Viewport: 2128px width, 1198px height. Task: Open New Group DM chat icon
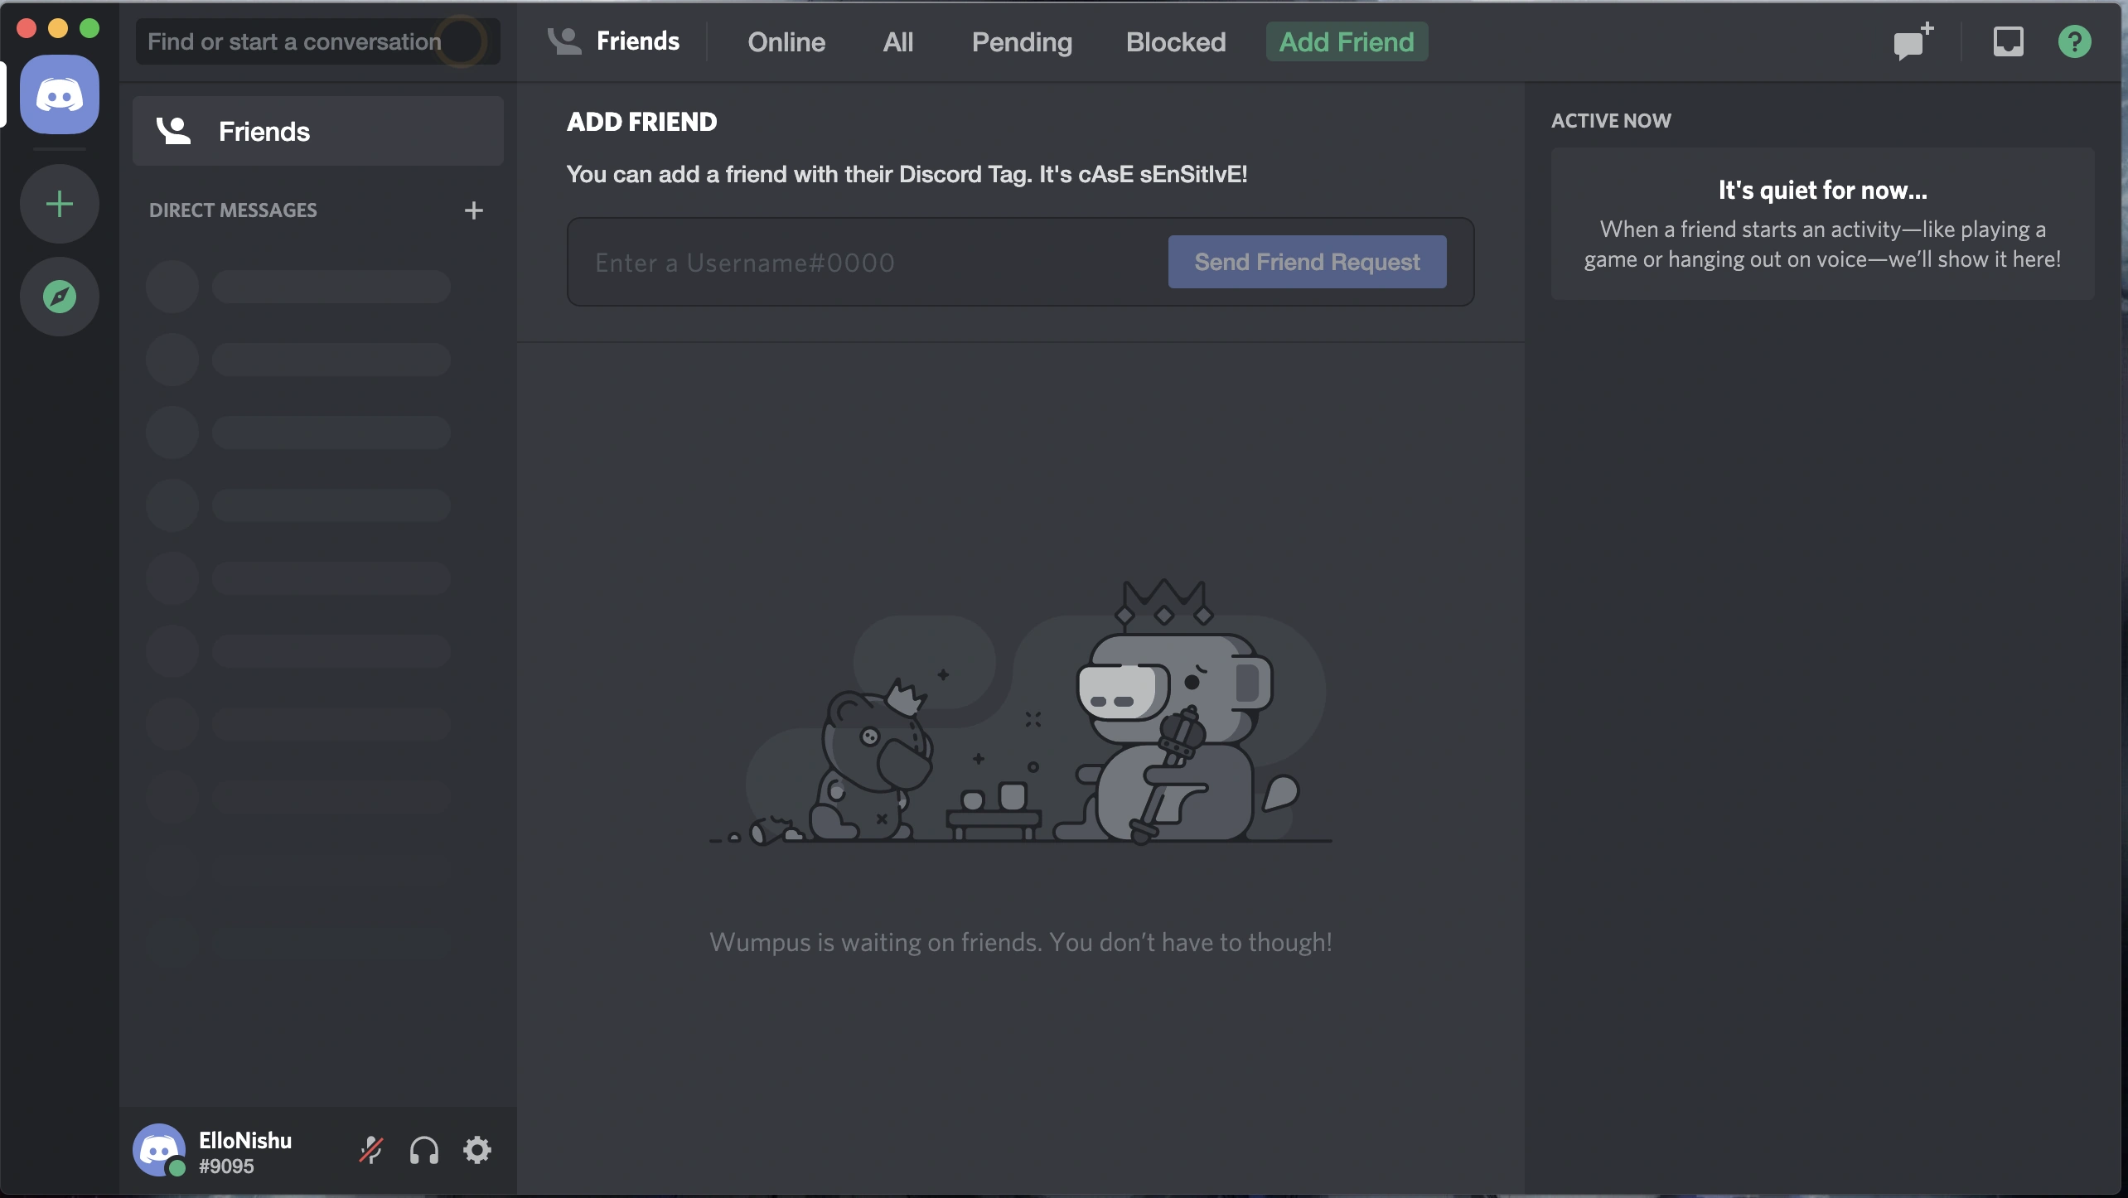[x=1912, y=41]
